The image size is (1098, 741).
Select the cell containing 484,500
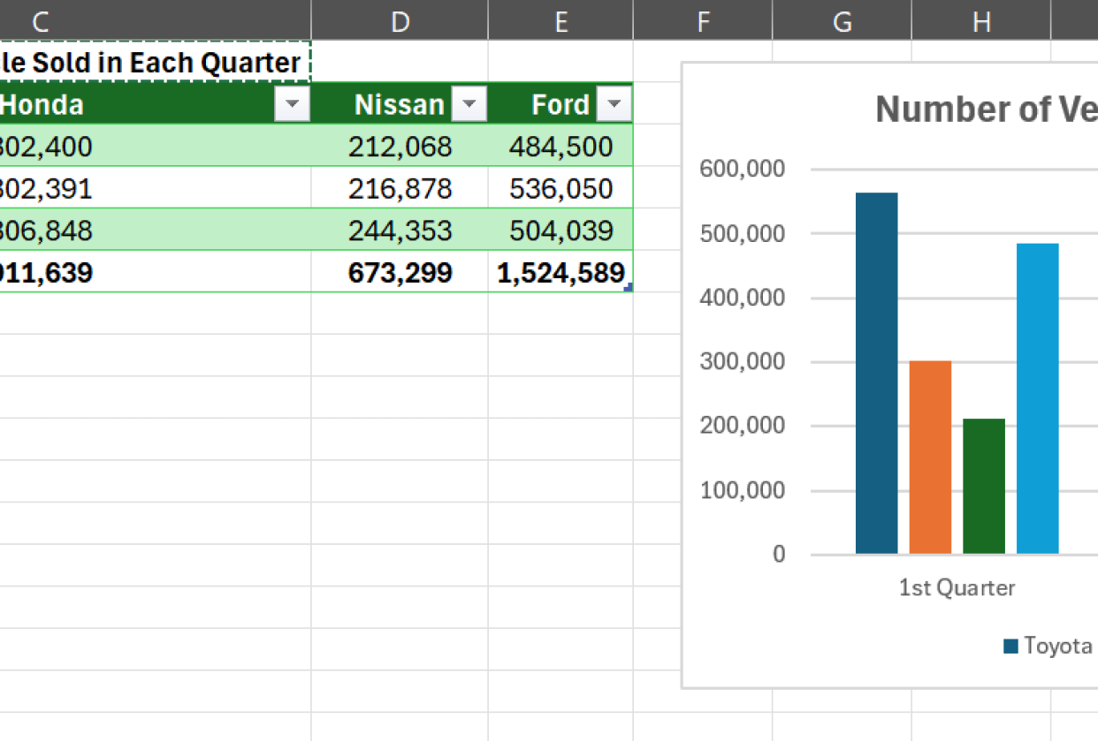(x=560, y=147)
